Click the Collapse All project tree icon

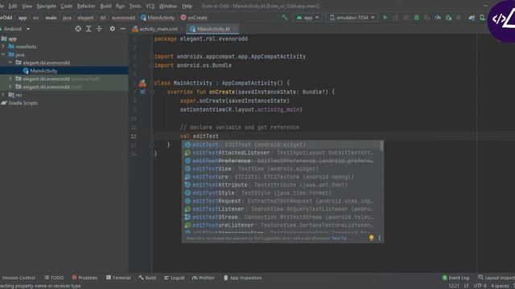(x=99, y=29)
